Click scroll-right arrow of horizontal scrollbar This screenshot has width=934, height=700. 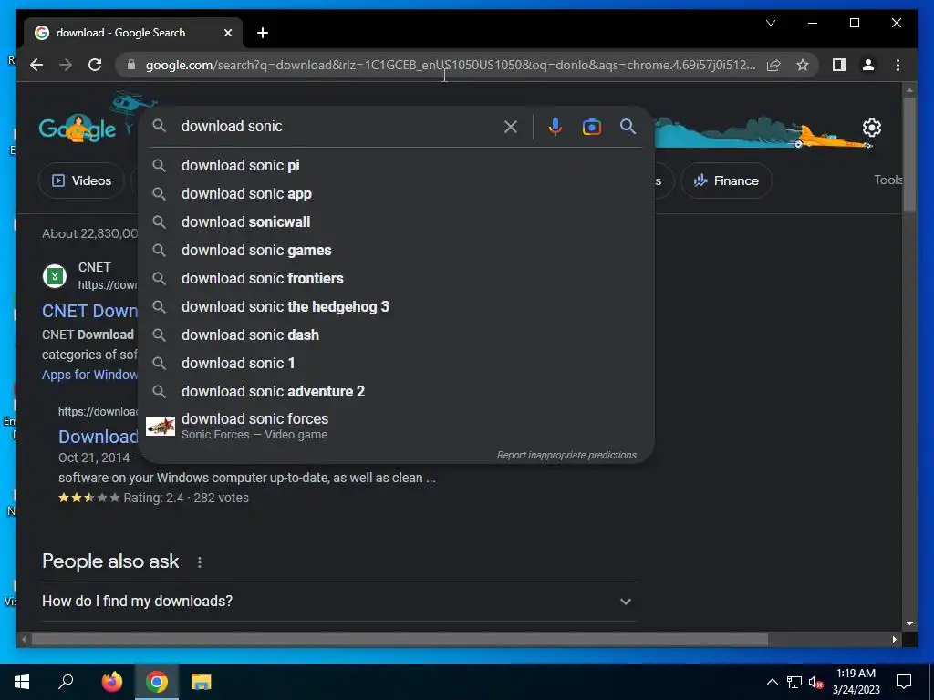pos(894,640)
